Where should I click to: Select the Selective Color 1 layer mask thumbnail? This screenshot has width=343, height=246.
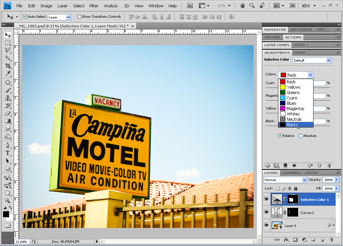coord(292,199)
